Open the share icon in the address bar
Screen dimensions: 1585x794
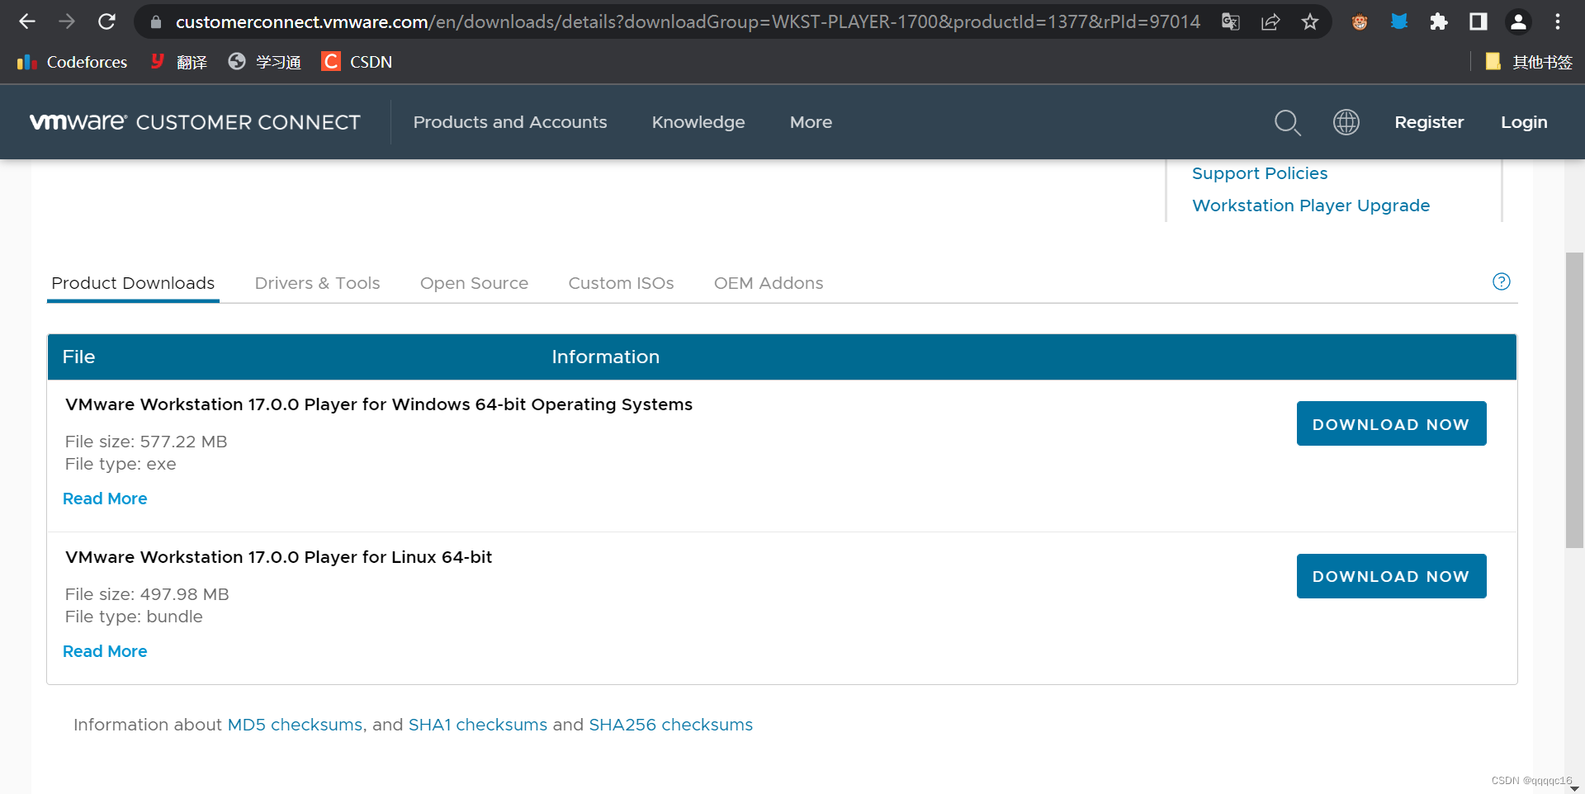coord(1270,21)
